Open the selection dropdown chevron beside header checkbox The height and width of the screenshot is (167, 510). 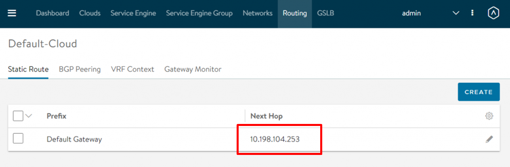[x=29, y=116]
